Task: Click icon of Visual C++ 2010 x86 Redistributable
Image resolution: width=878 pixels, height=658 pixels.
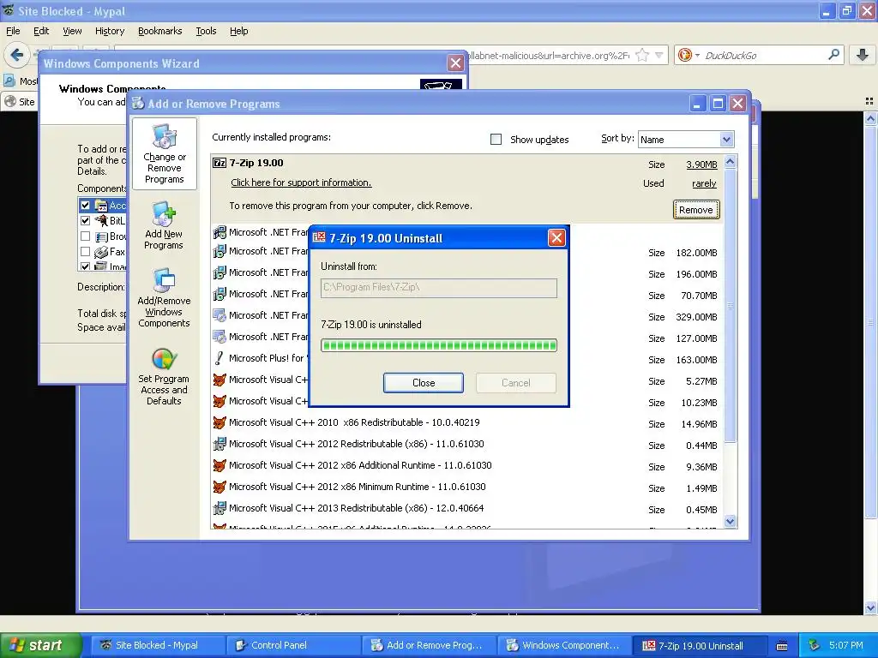Action: (219, 422)
